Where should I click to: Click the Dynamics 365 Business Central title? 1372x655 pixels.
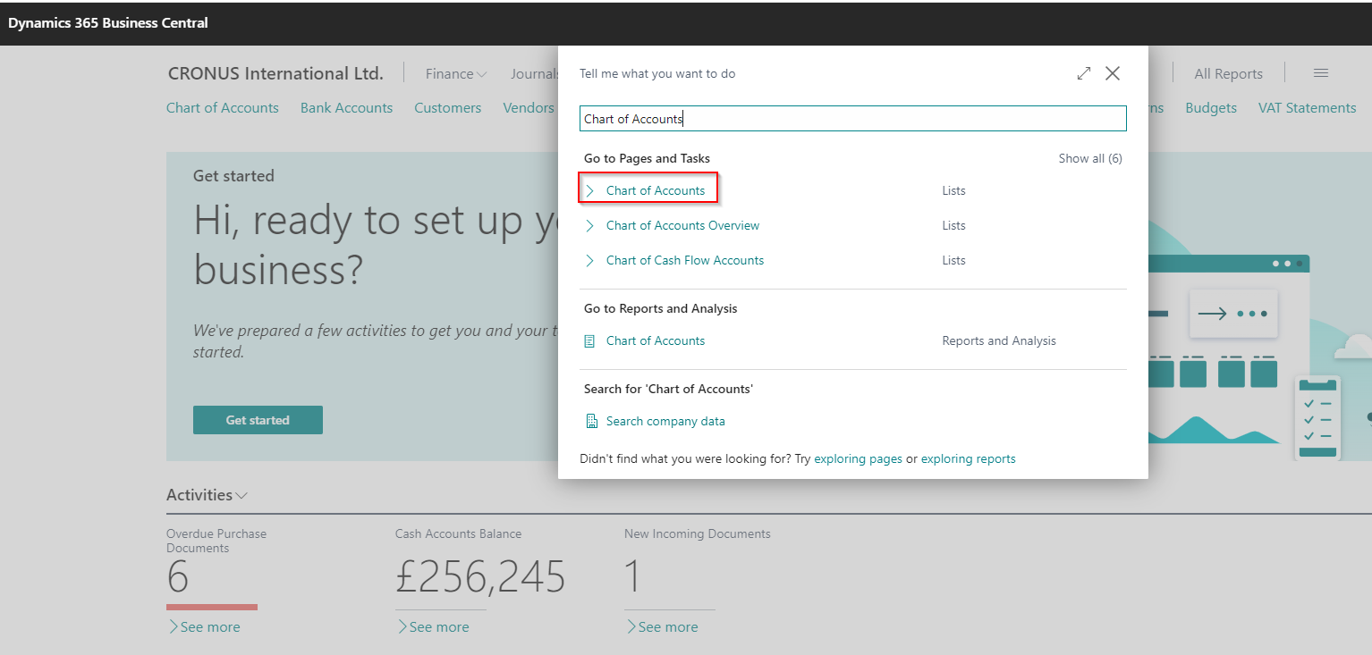click(x=108, y=23)
